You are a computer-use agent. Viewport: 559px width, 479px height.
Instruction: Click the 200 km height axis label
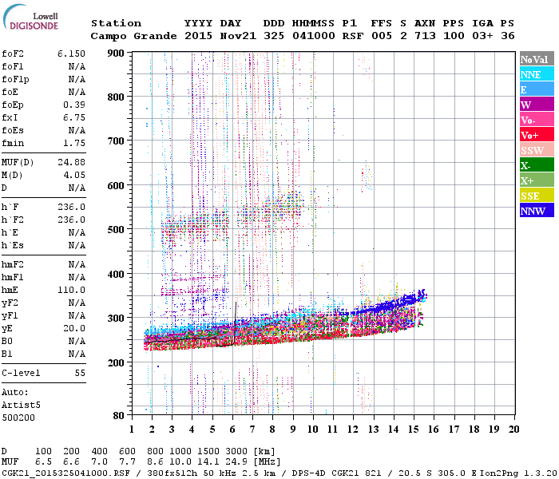(x=116, y=362)
